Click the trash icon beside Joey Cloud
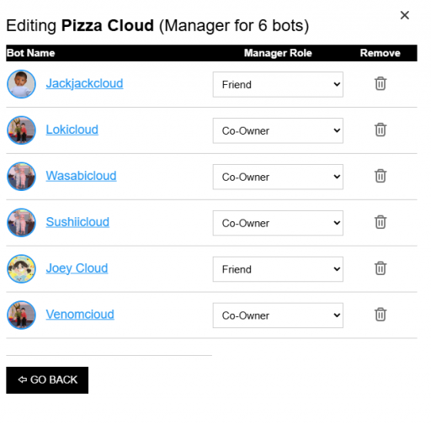 [380, 268]
